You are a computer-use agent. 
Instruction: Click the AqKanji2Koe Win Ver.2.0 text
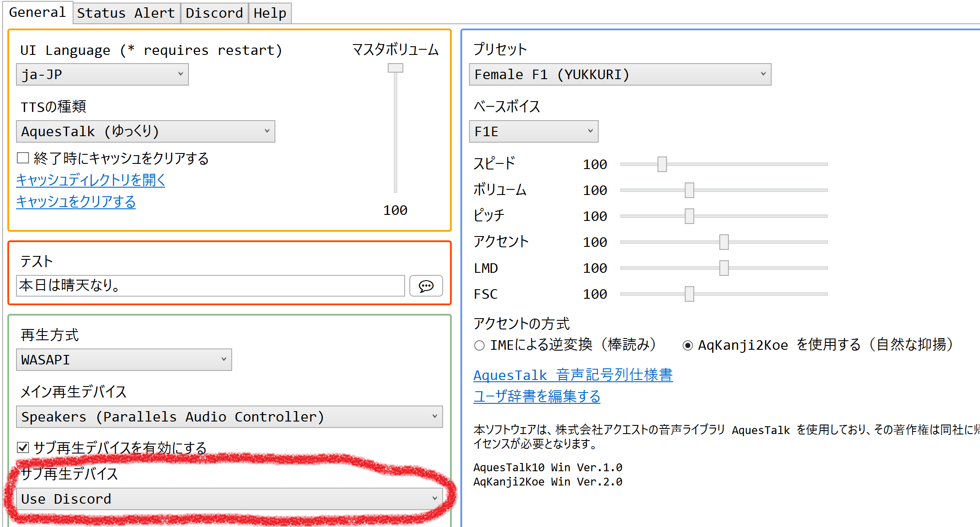548,482
